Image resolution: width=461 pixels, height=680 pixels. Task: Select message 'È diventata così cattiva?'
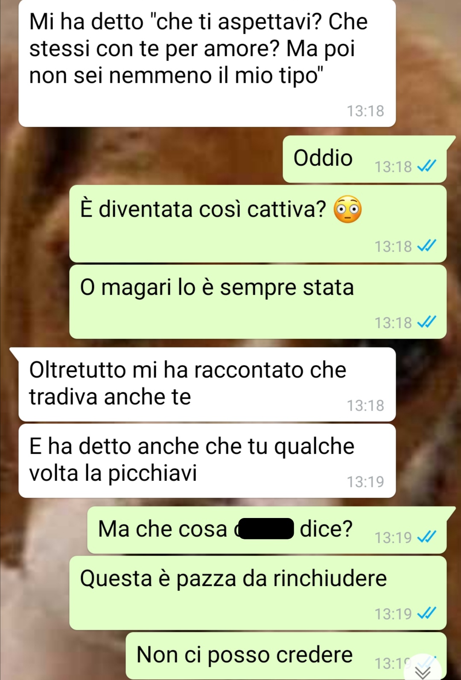[258, 223]
